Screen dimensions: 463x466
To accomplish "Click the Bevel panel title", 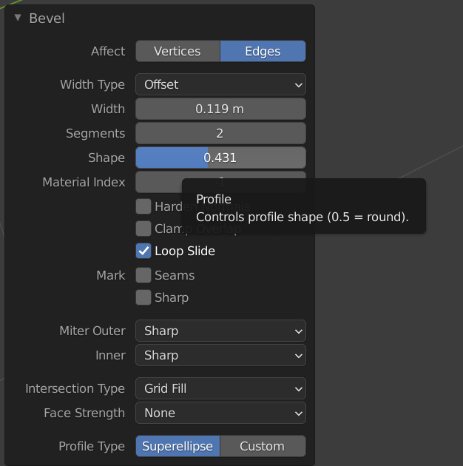I will coord(47,18).
